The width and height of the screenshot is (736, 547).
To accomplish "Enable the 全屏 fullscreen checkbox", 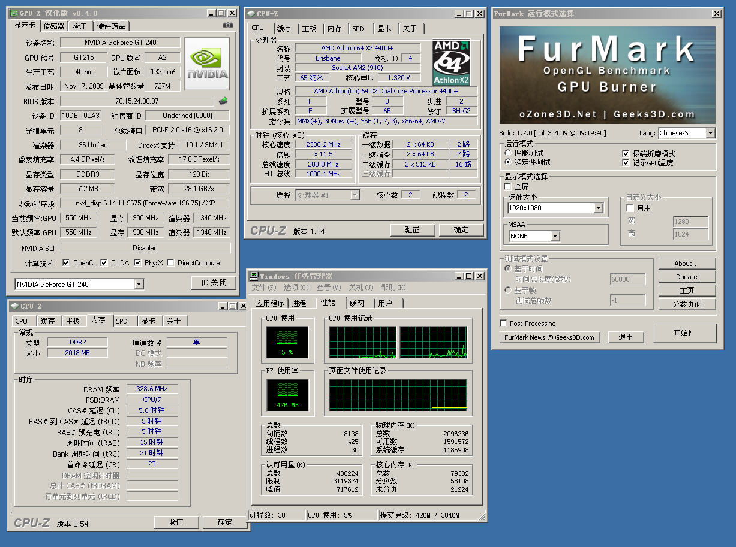I will 508,187.
